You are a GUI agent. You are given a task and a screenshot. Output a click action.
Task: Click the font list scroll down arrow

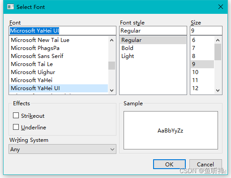(x=111, y=90)
